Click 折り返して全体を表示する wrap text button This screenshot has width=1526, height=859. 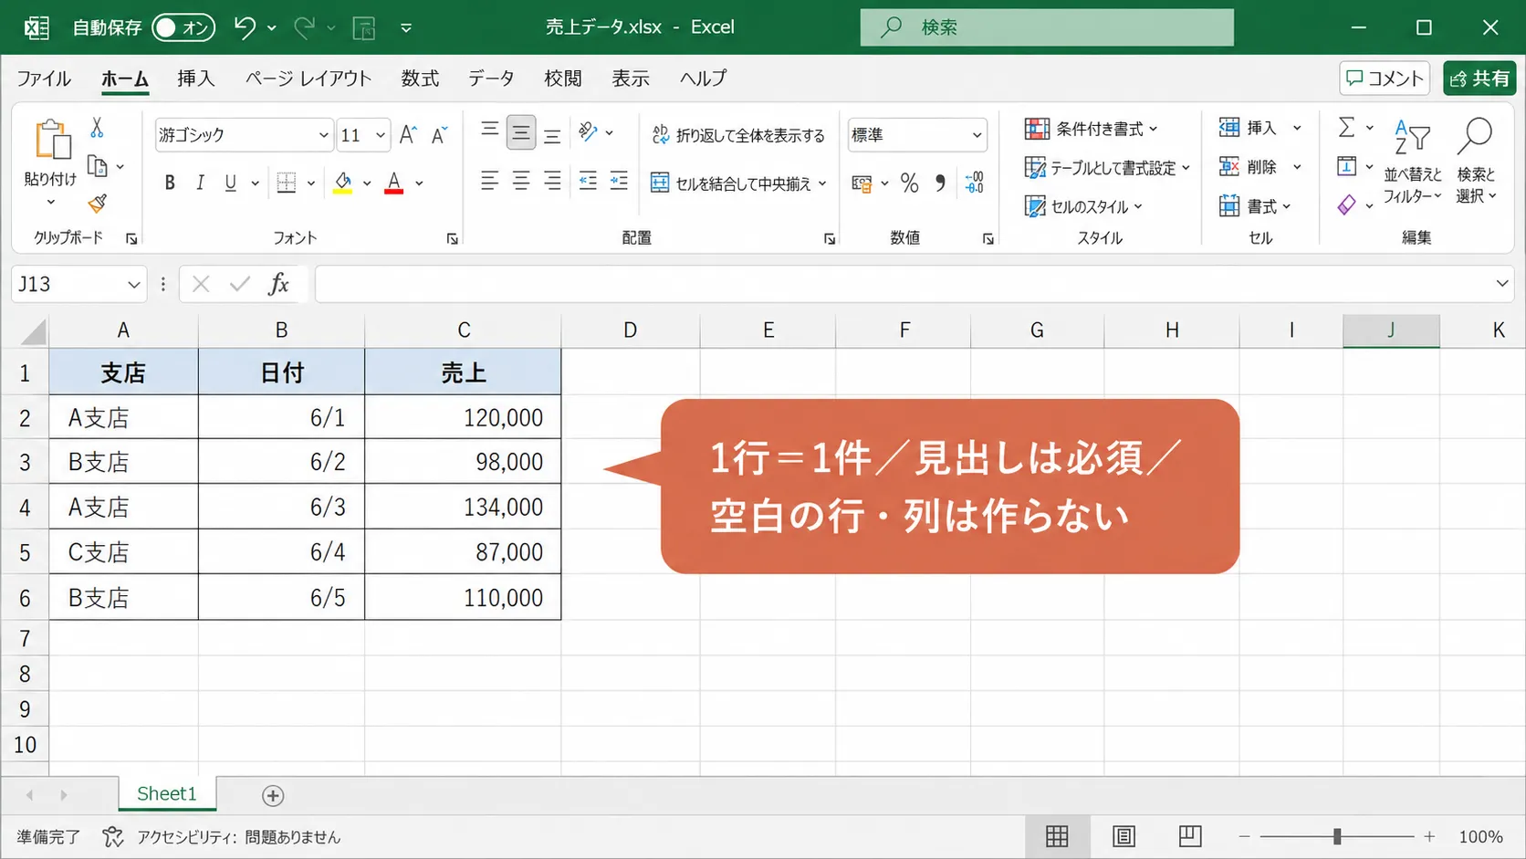738,135
